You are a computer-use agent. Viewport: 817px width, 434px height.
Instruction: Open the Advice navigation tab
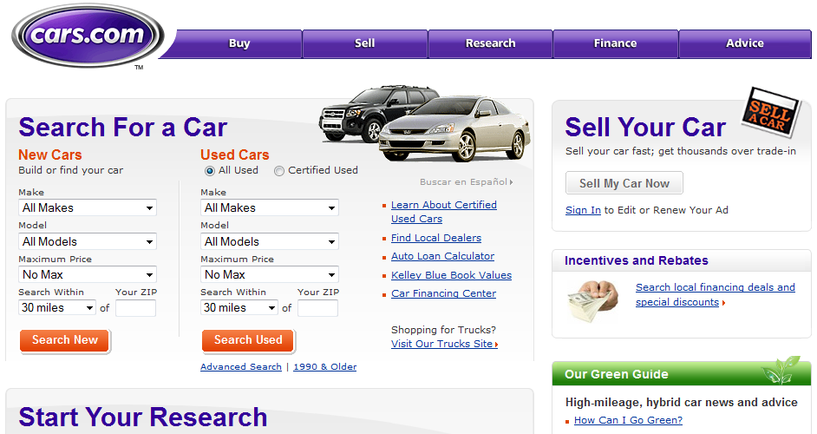coord(745,43)
